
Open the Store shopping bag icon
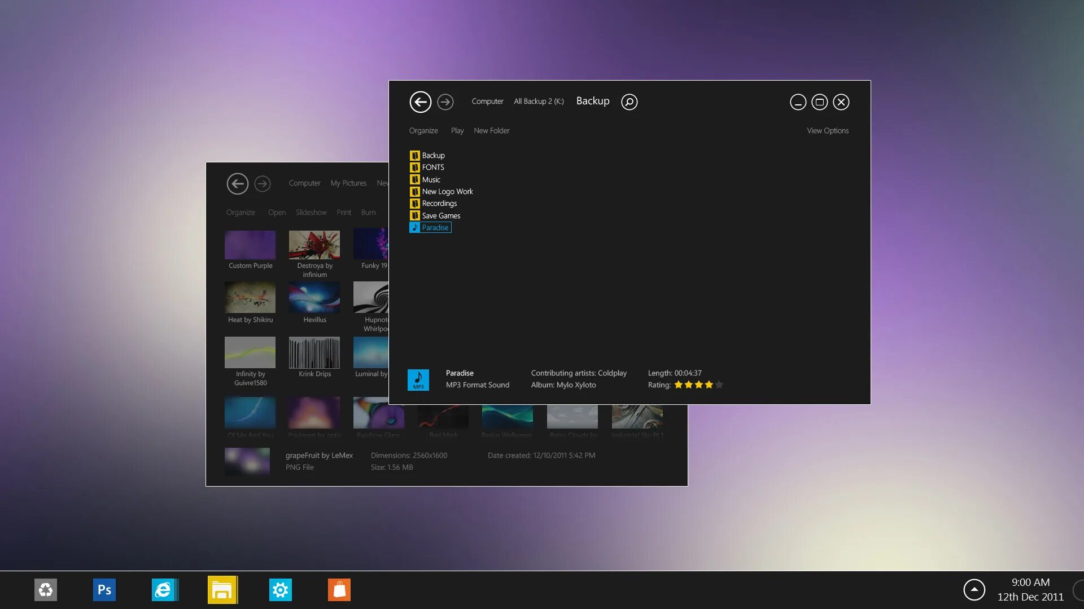coord(339,590)
